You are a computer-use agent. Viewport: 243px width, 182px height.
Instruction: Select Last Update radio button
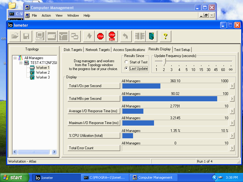tap(126, 68)
